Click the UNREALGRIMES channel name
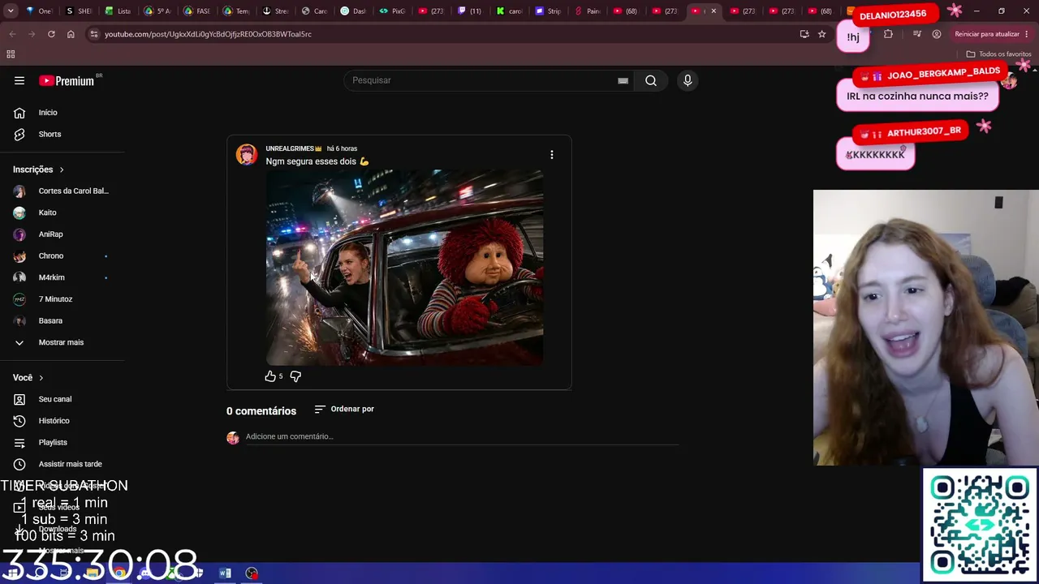The width and height of the screenshot is (1039, 584). point(290,148)
